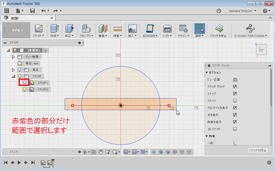Screen dimensions: 275x171
Task: Open the Construct (構築) tool menu
Action: [x=103, y=30]
